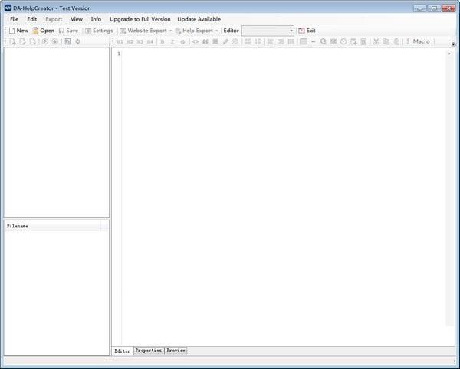Apply bold formatting with the B icon
The height and width of the screenshot is (369, 460).
[x=162, y=41]
